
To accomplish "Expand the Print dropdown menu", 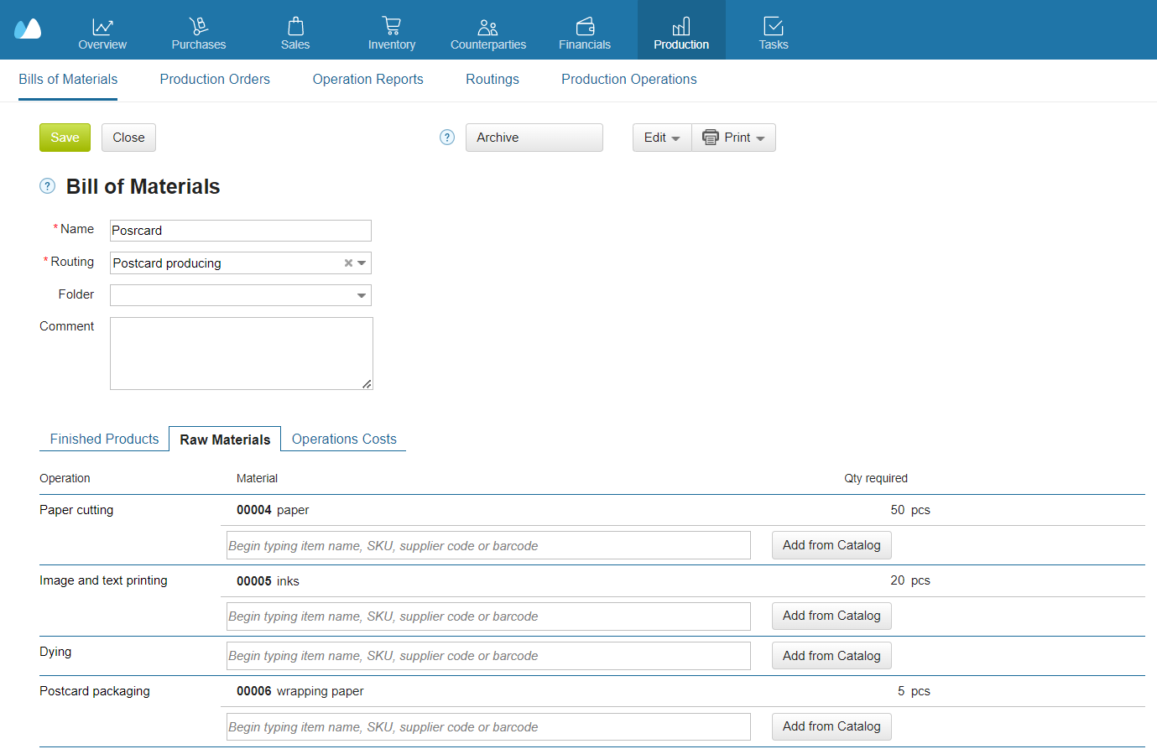I will pyautogui.click(x=734, y=138).
